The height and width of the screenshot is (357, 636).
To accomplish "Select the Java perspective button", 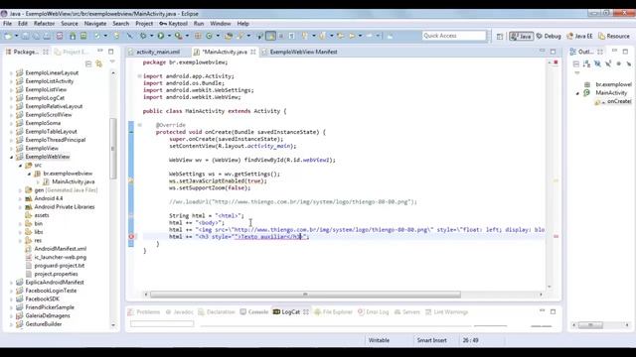I will click(521, 36).
